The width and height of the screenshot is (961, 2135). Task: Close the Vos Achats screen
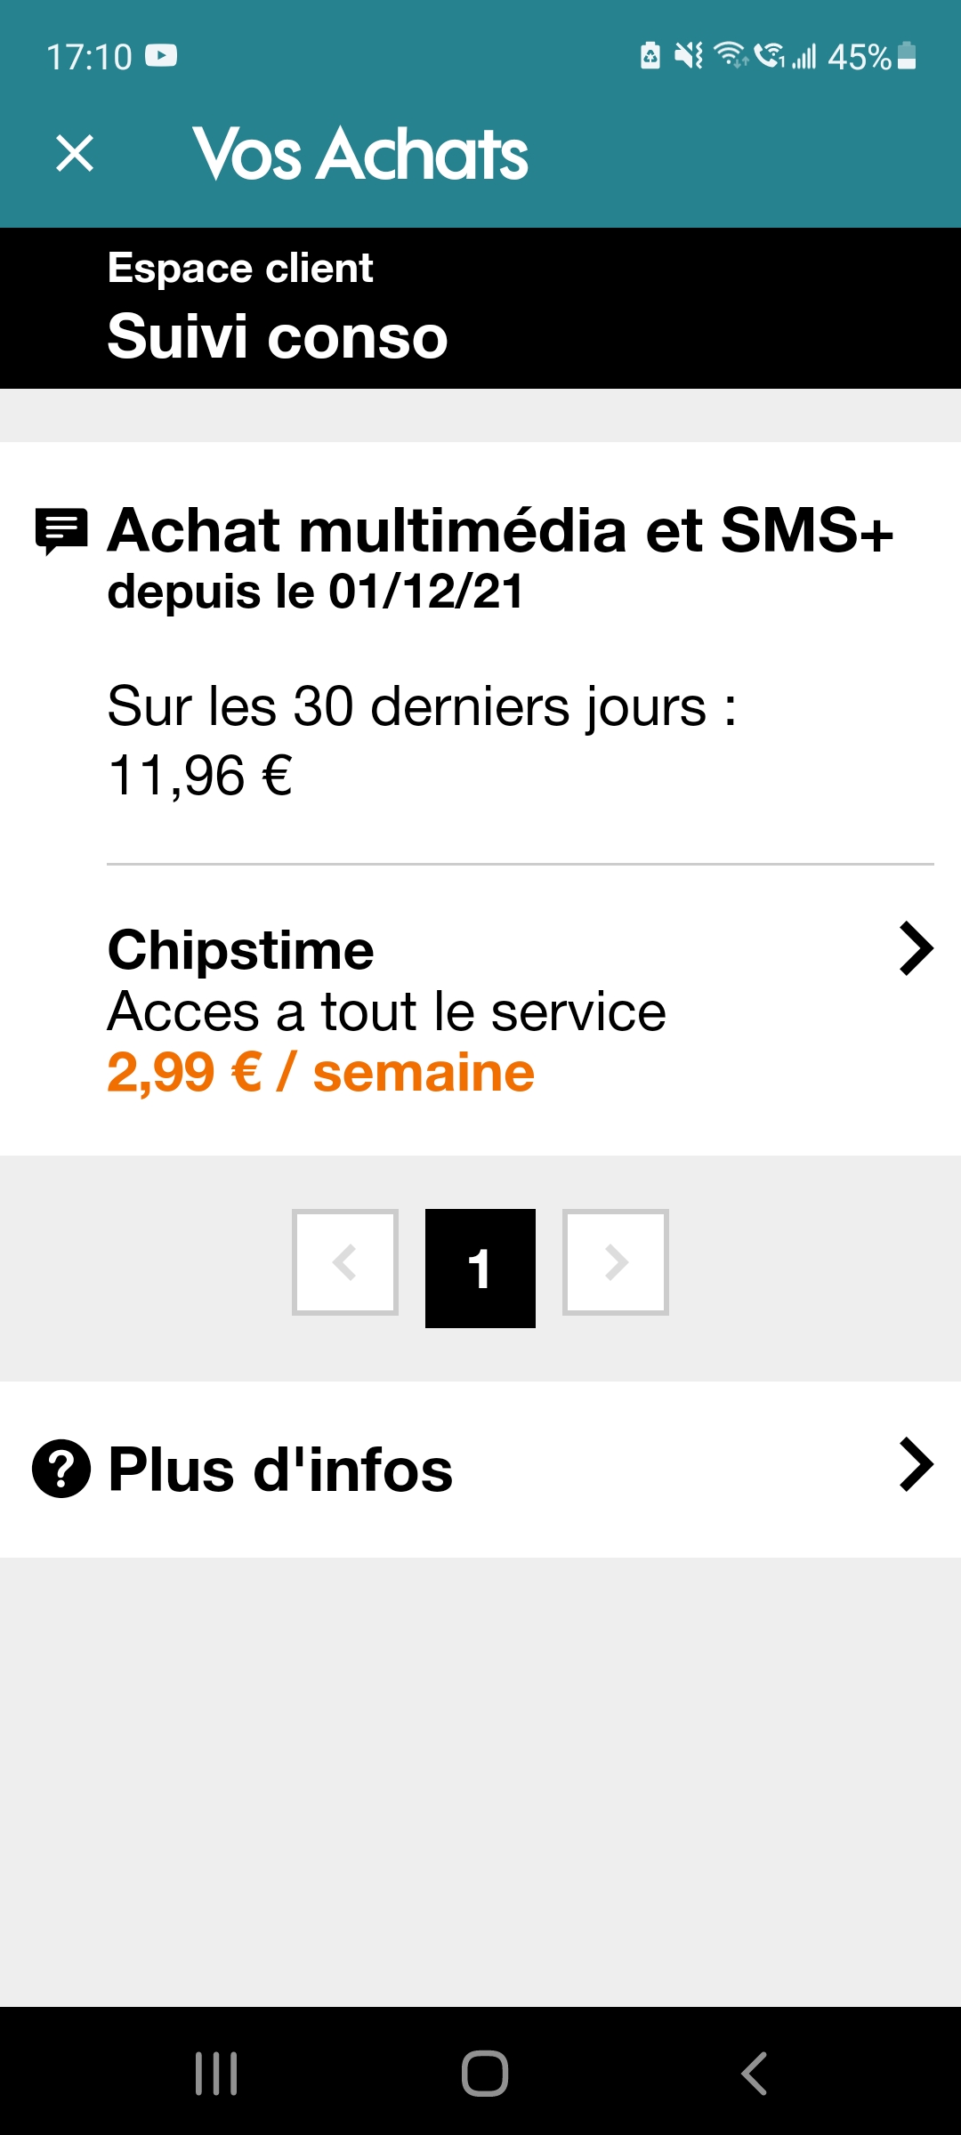click(x=75, y=153)
